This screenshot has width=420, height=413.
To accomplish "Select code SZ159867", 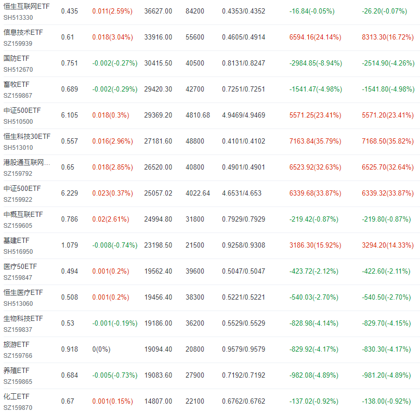I will [x=18, y=96].
